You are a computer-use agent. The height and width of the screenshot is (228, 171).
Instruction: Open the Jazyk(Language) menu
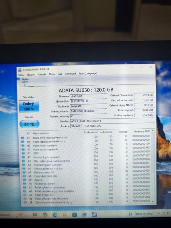click(88, 73)
